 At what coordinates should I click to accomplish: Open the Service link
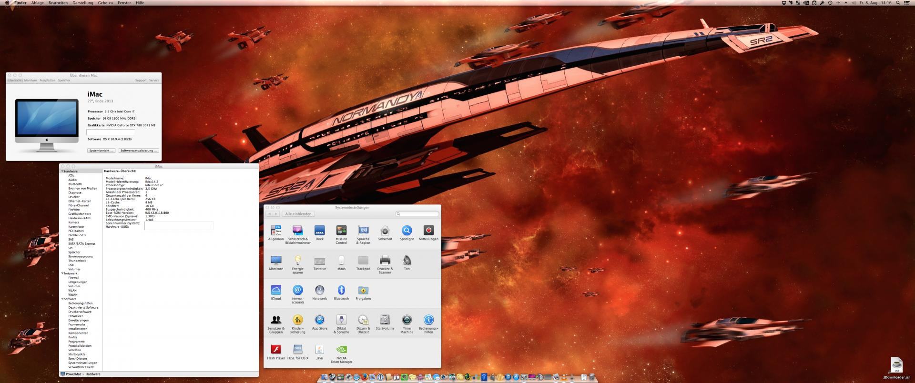point(154,81)
